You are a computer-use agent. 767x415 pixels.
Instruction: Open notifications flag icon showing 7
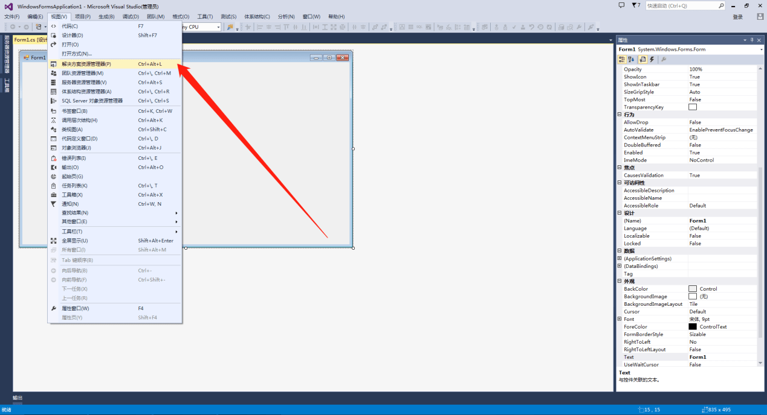coord(636,5)
